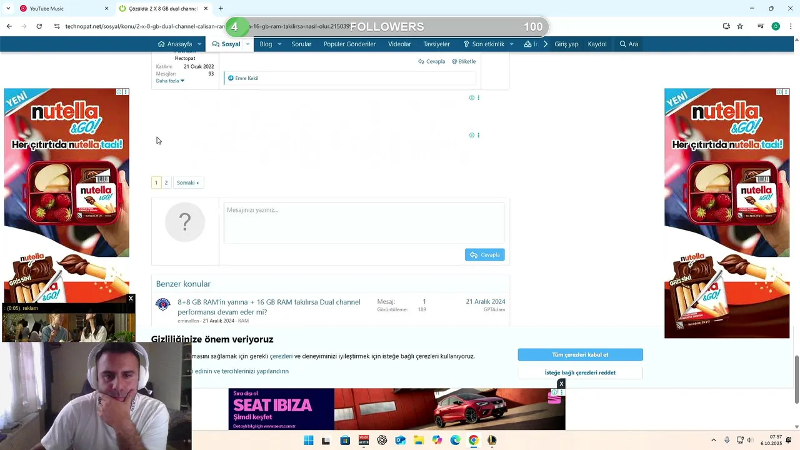This screenshot has height=450, width=800.
Task: Go to Anasayfa in site navigation
Action: pyautogui.click(x=175, y=44)
